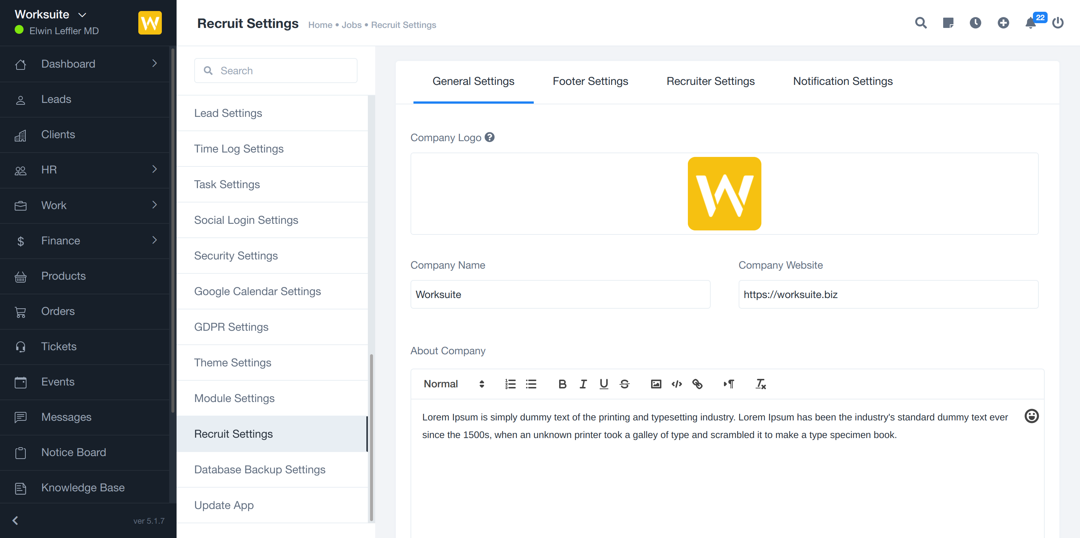Toggle italic text formatting
This screenshot has width=1080, height=538.
pyautogui.click(x=583, y=384)
